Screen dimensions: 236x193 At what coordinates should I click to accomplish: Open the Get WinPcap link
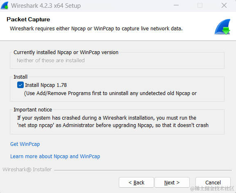click(x=25, y=144)
